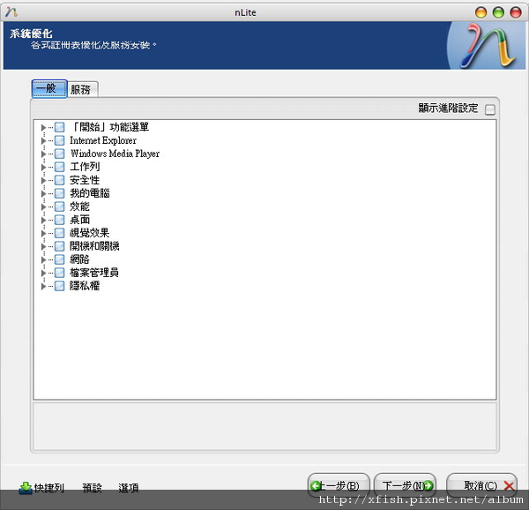Switch to the 服務 tab
The image size is (529, 510).
[83, 89]
